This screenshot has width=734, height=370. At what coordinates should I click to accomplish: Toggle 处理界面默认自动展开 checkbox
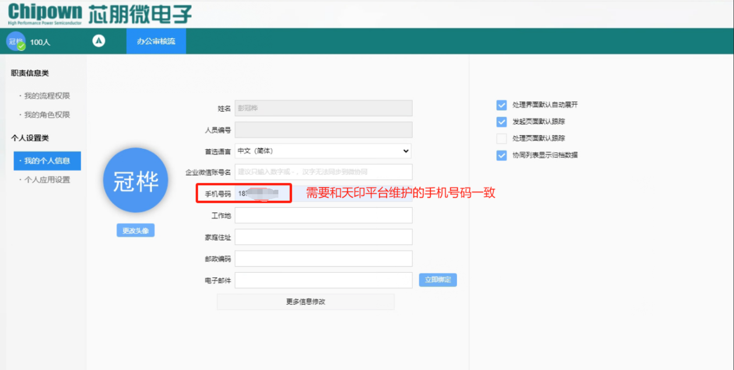click(502, 105)
